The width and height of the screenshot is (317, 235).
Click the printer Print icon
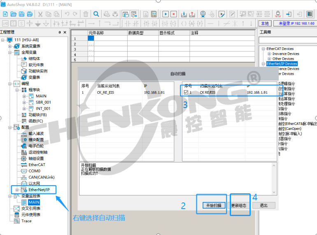coord(115,14)
